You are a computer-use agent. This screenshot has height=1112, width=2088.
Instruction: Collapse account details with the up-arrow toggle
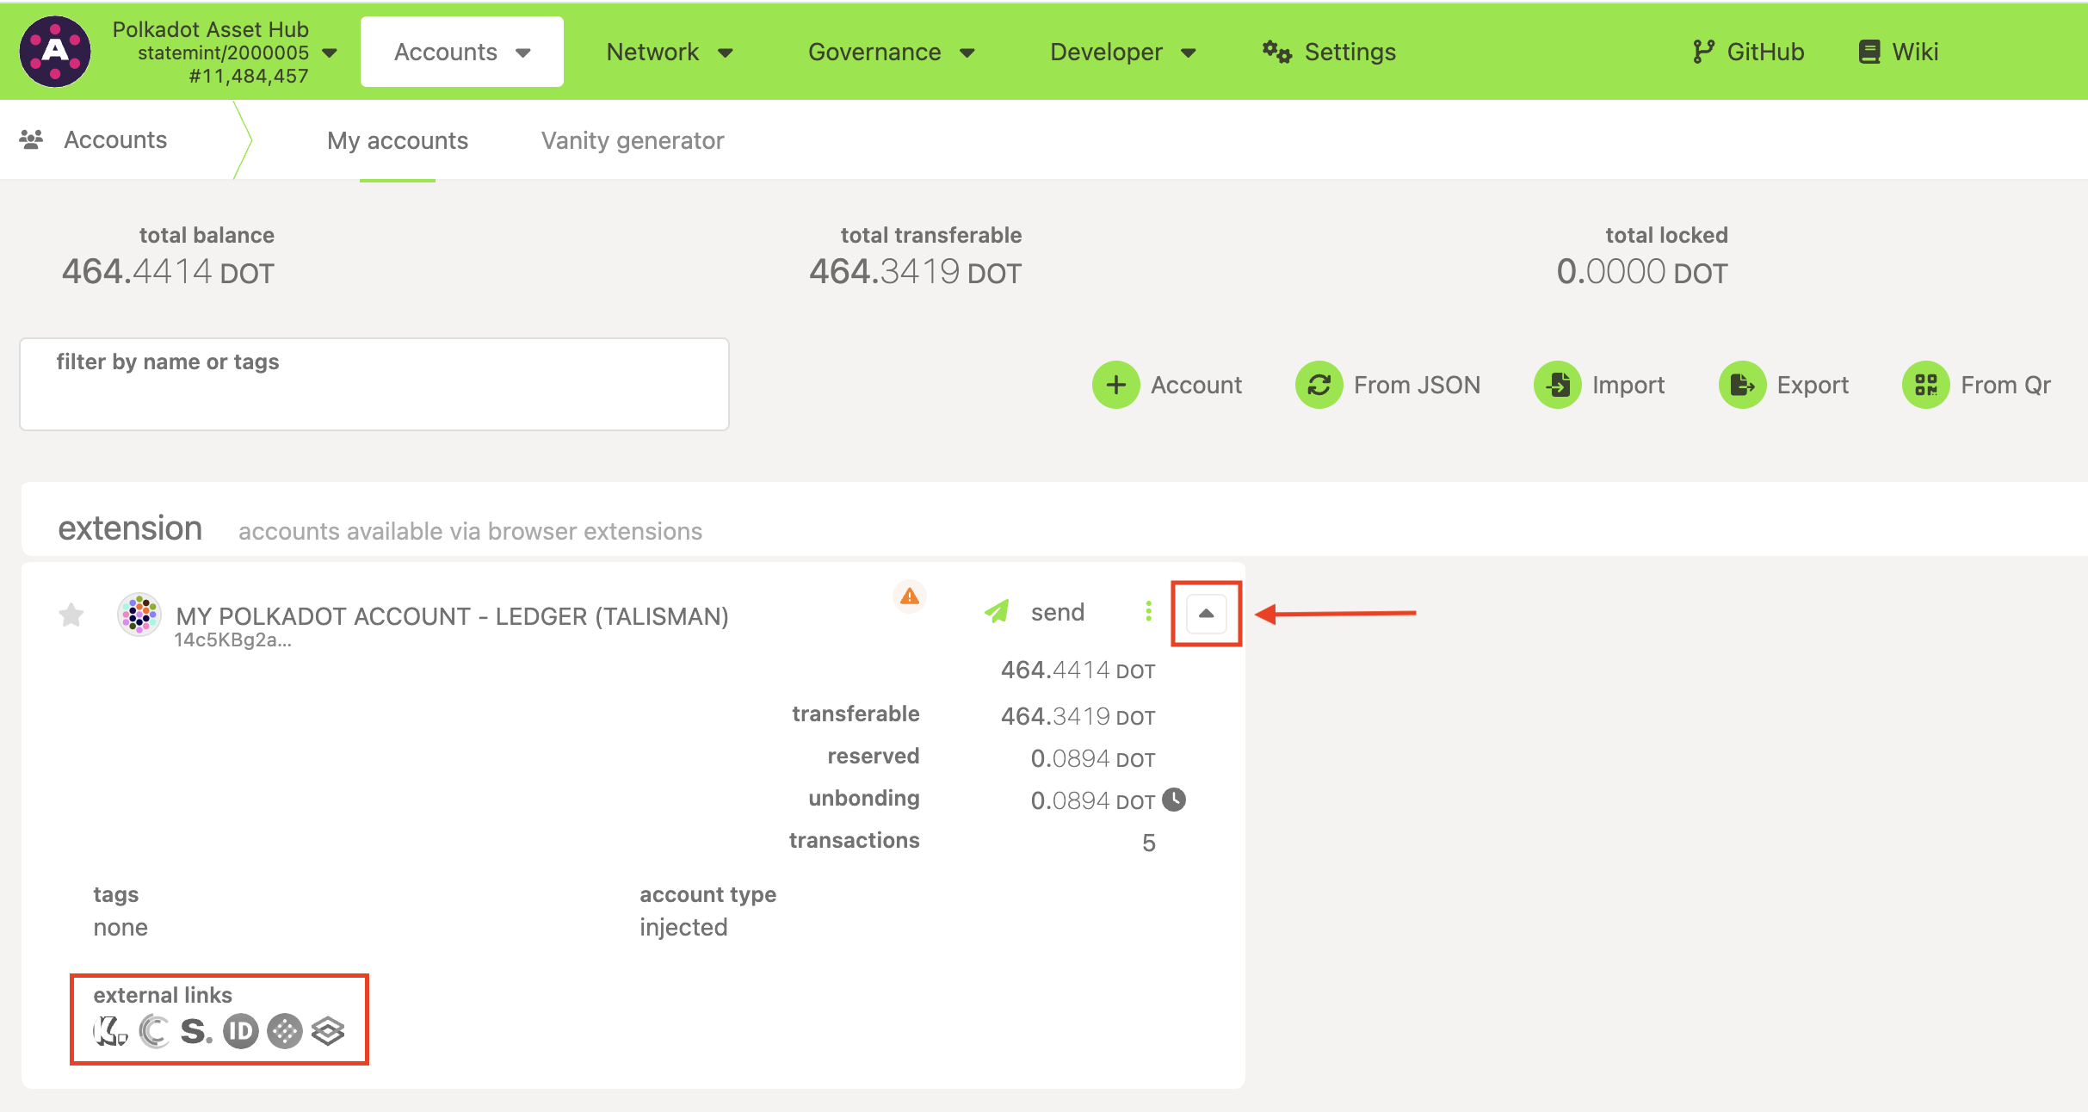(1206, 614)
